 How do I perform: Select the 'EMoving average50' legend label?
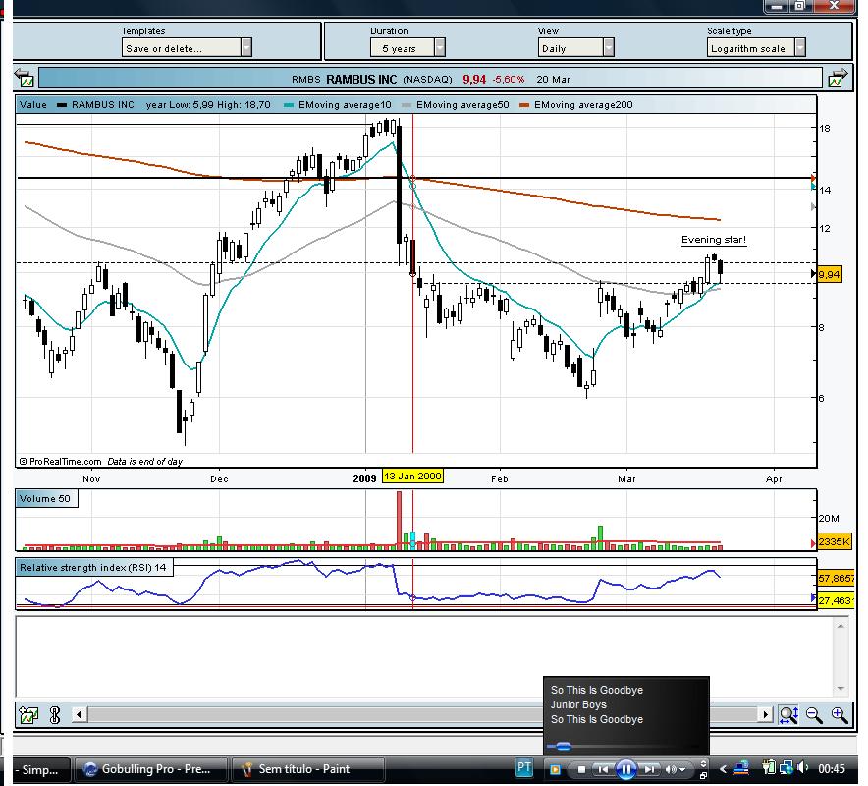tap(462, 105)
